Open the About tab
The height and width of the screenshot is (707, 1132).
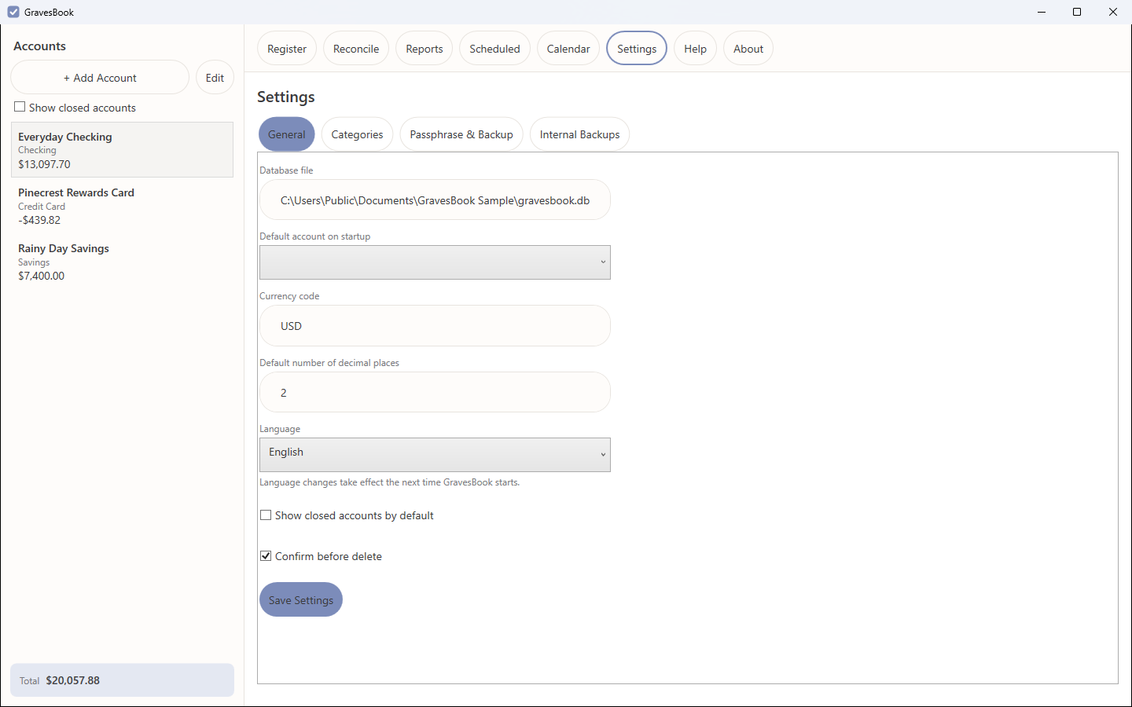pos(748,49)
